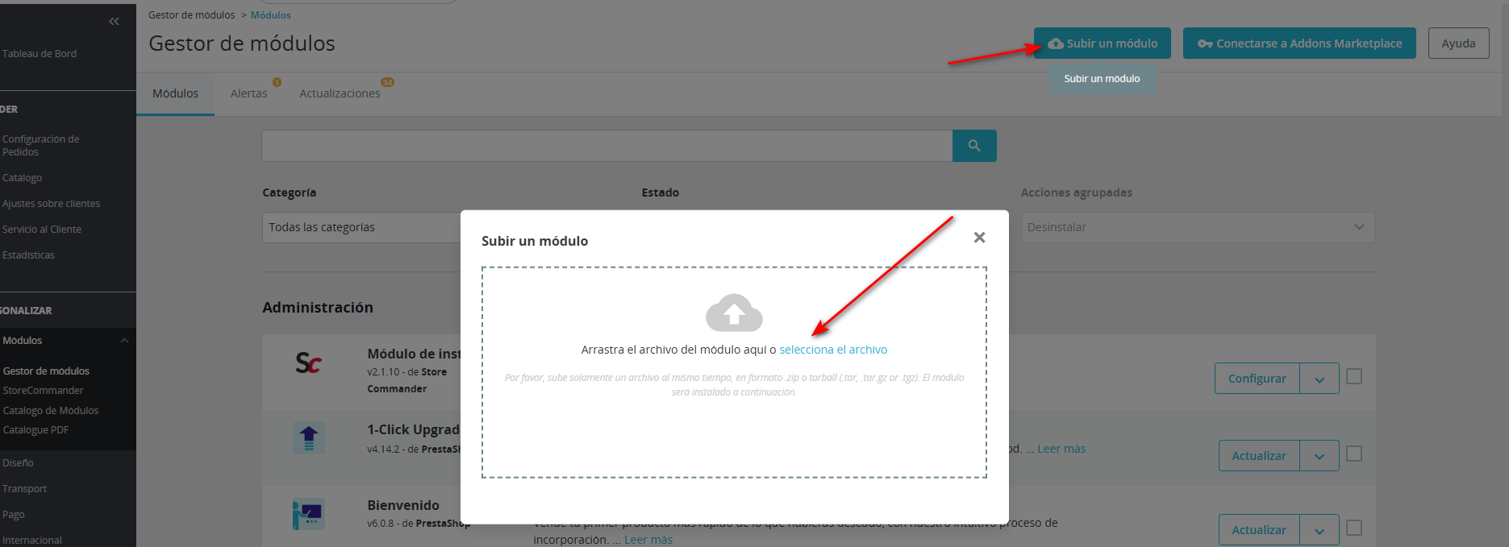Select the 1-Click Upgrade module checkbox
The width and height of the screenshot is (1509, 547).
coord(1354,454)
